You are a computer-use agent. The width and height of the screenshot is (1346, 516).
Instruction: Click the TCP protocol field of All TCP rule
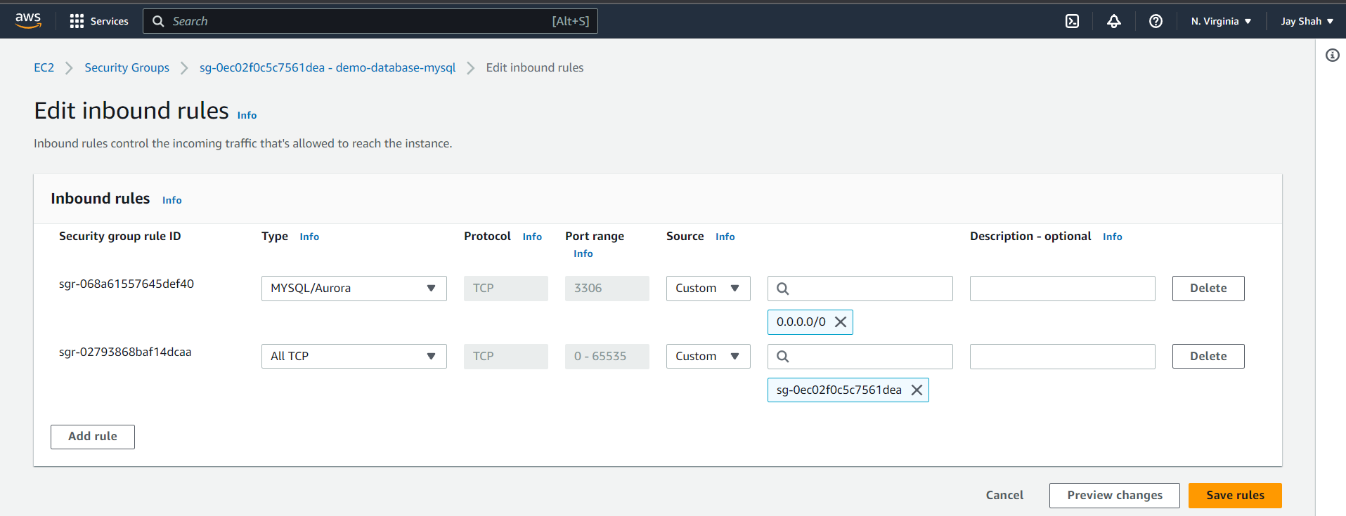506,356
